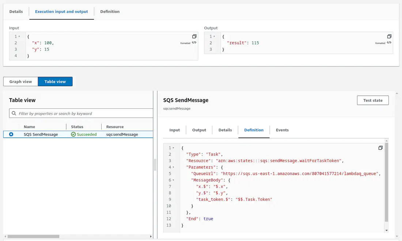Click the "result": 115 line in Output
Screen dimensions: 402x241
[x=243, y=43]
